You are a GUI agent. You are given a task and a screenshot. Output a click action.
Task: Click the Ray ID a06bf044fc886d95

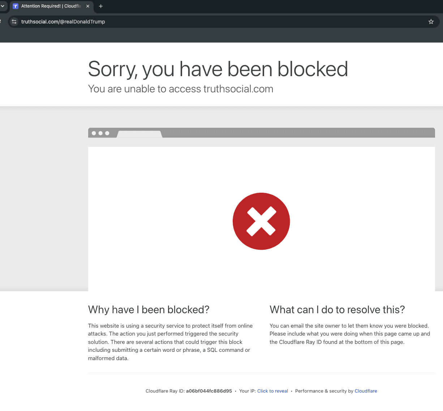(x=209, y=391)
